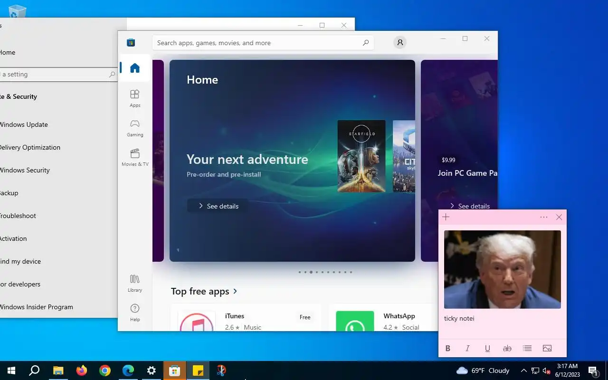The height and width of the screenshot is (380, 608).
Task: Open File Explorer from taskbar
Action: (58, 370)
